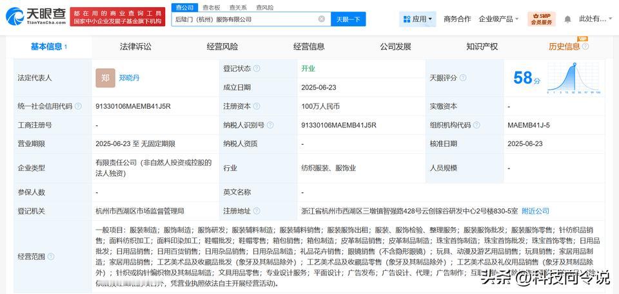Click the 天眼一下 search button
Image resolution: width=619 pixels, height=294 pixels.
tap(348, 19)
